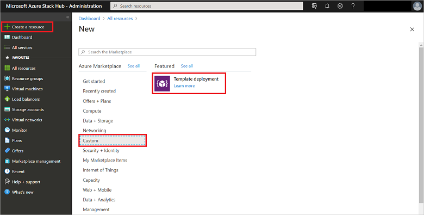Click the chevron after All resources breadcrumb

click(136, 19)
